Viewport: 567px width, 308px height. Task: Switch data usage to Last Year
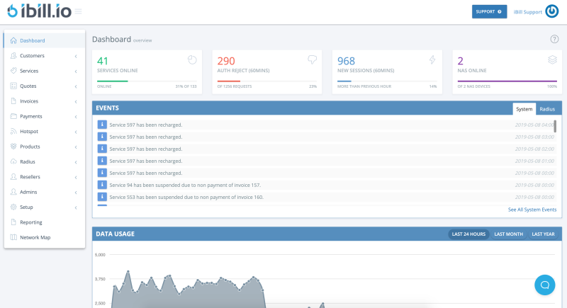tap(544, 234)
